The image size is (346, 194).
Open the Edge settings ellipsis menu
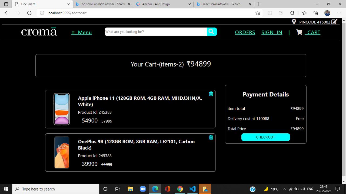point(339,13)
